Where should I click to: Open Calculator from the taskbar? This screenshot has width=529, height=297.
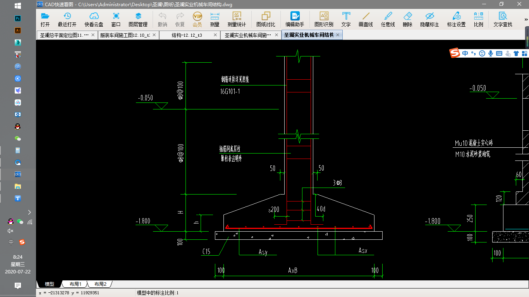point(17,150)
